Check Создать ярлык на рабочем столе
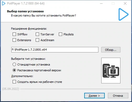Screen dimensions: 132x102 coord(14,82)
